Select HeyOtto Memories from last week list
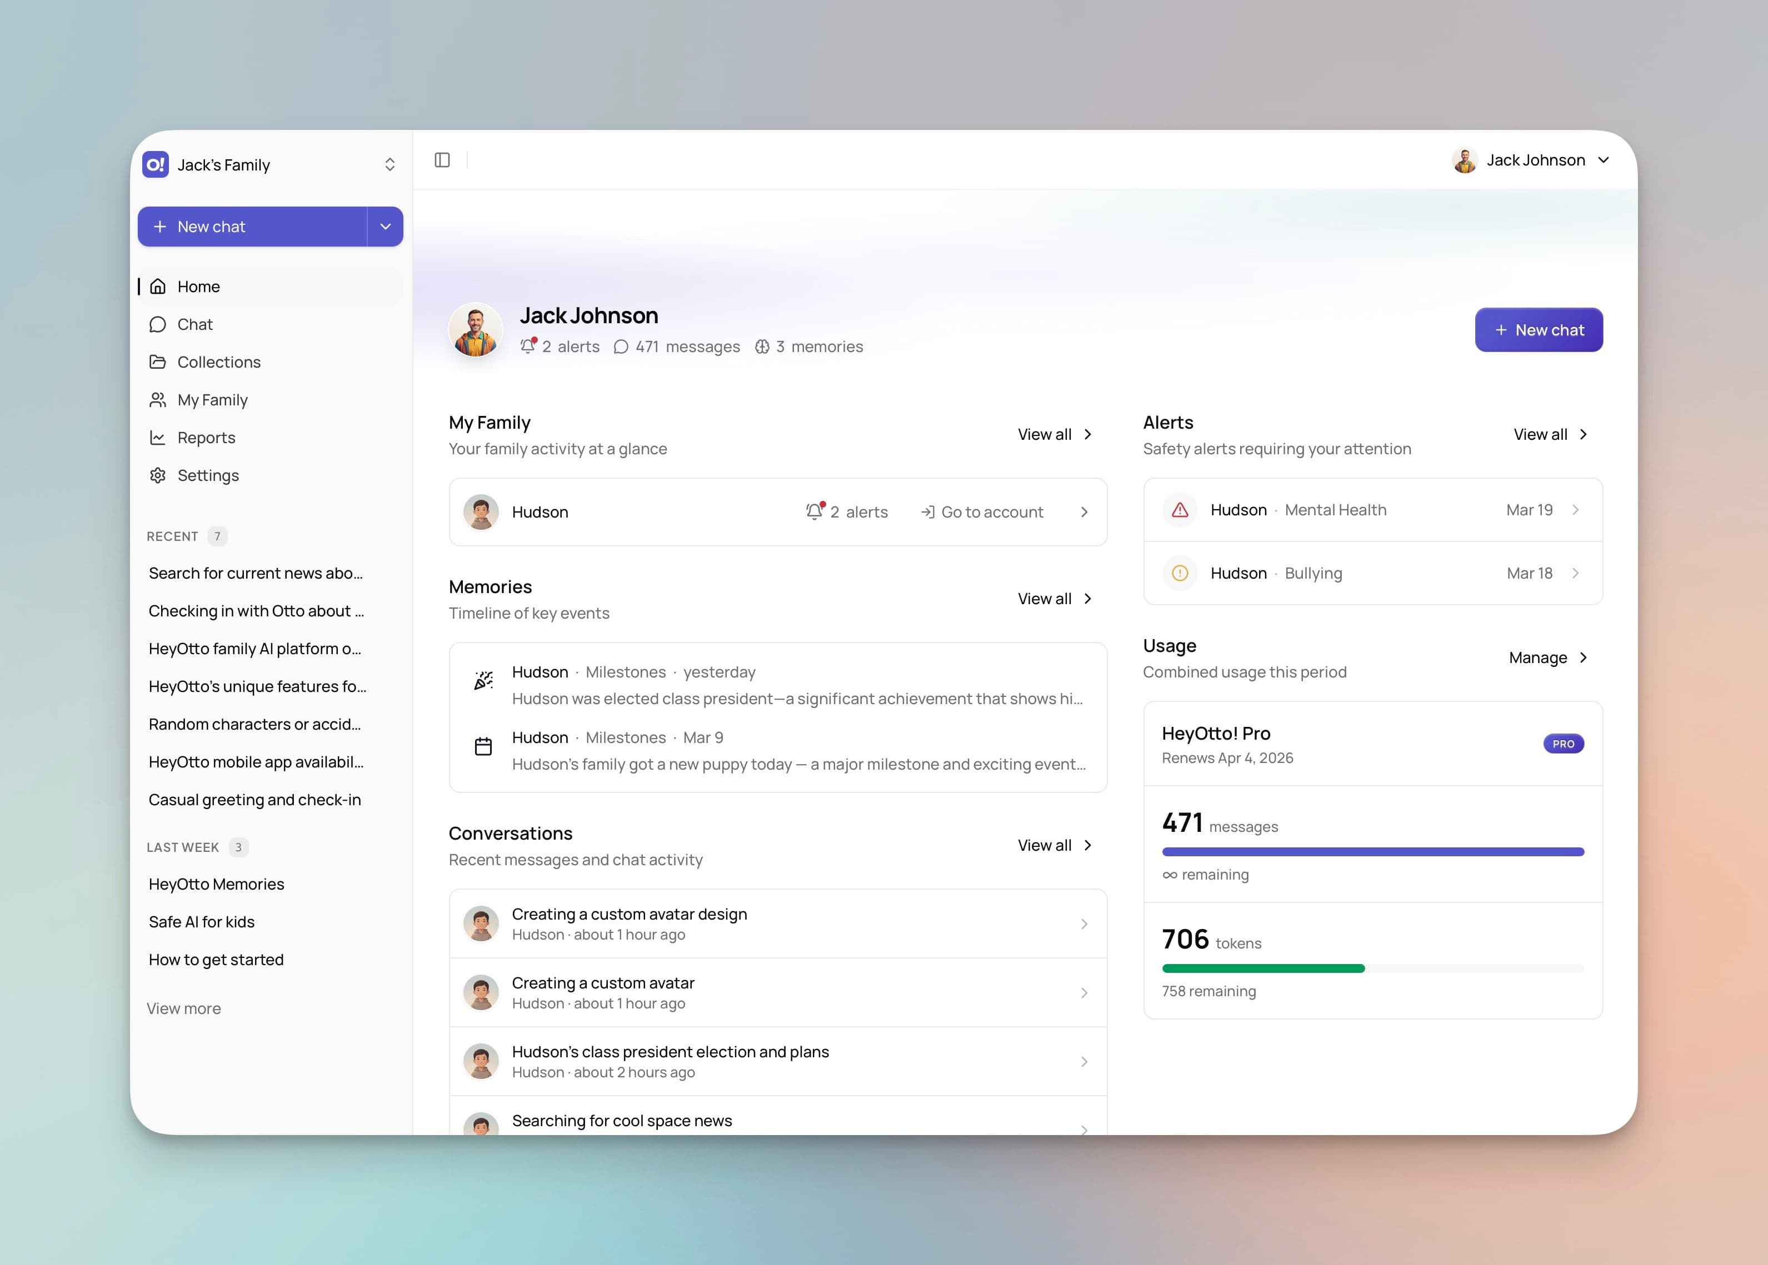Image resolution: width=1768 pixels, height=1265 pixels. pos(216,884)
